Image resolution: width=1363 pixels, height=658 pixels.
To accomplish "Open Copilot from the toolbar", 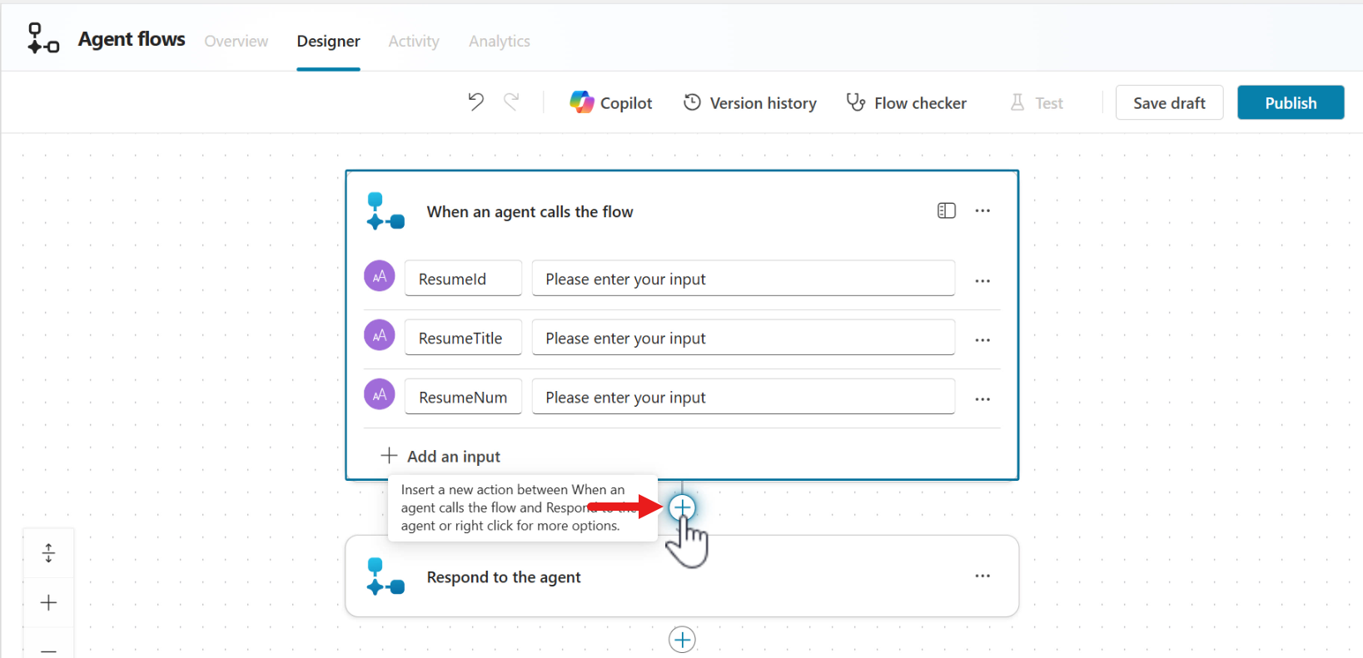I will click(611, 103).
